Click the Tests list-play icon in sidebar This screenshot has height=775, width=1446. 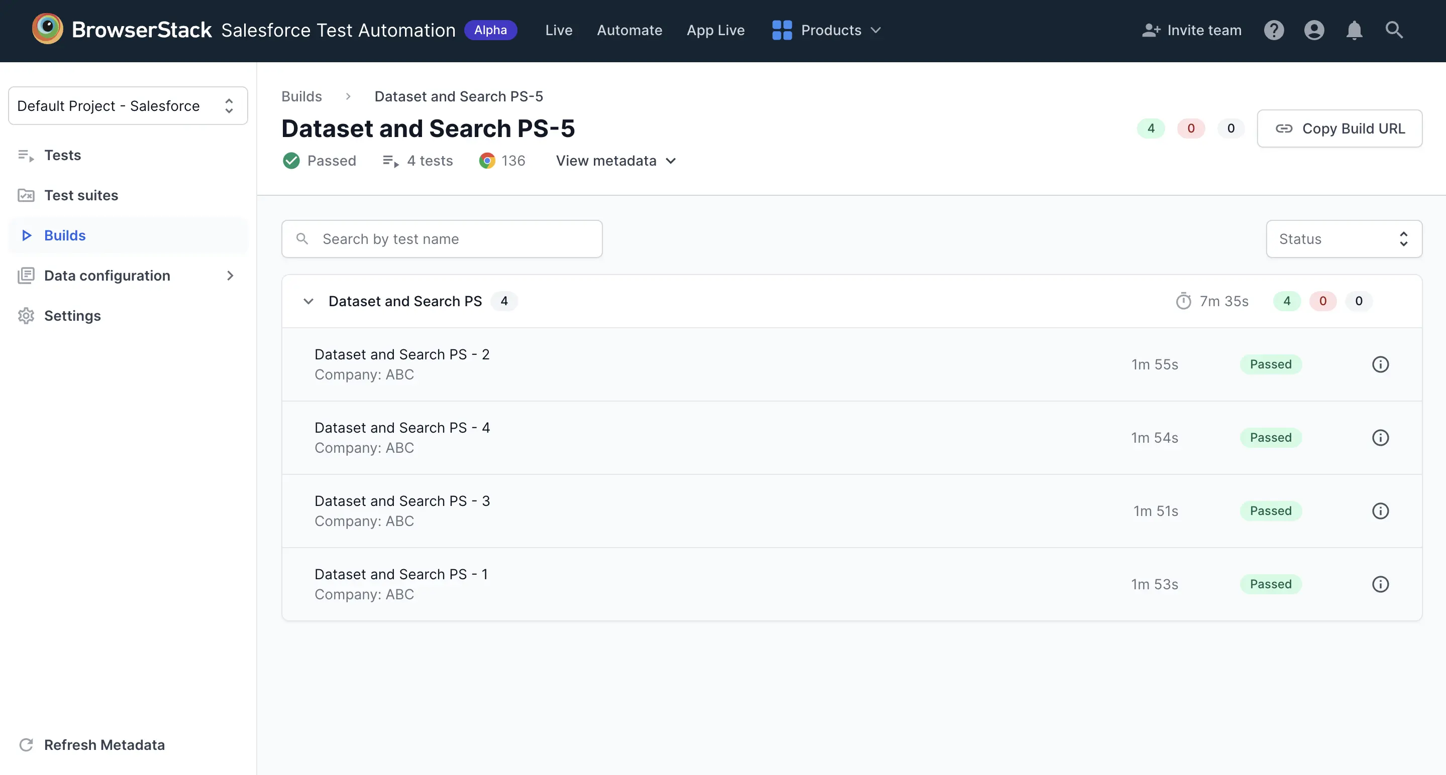(26, 155)
